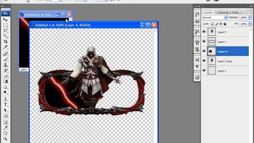Select the Eraser tool
The height and width of the screenshot is (143, 254).
pos(5,76)
